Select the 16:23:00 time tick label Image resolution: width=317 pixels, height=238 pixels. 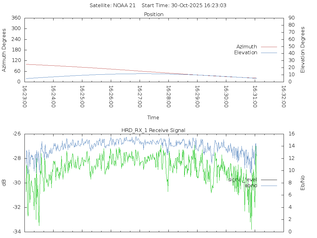coord(25,96)
